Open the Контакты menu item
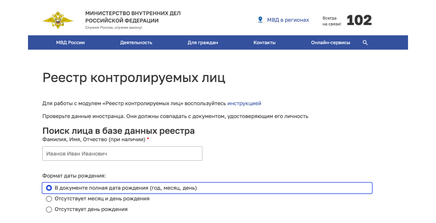The height and width of the screenshot is (223, 436). click(x=264, y=43)
